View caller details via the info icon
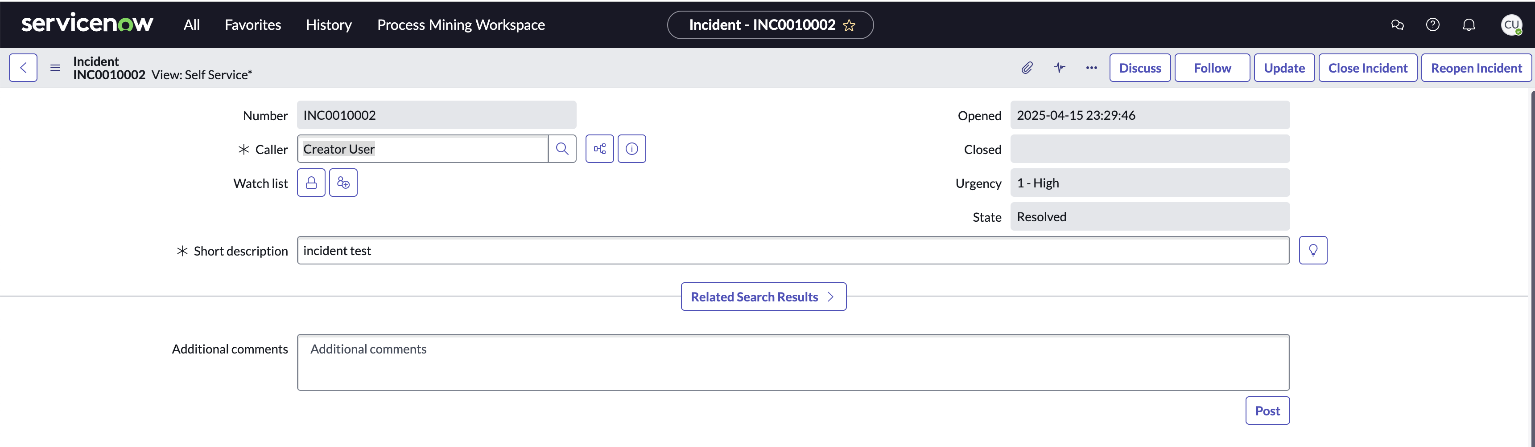 (x=631, y=148)
